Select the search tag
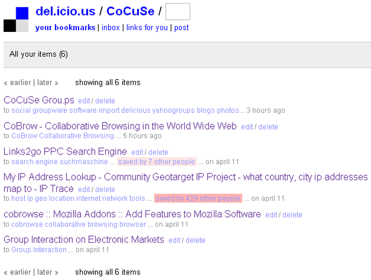This screenshot has width=371, height=280. pos(22,162)
